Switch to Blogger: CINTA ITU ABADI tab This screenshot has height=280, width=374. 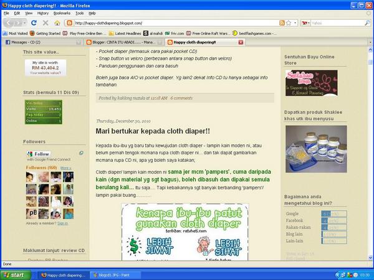pyautogui.click(x=124, y=42)
